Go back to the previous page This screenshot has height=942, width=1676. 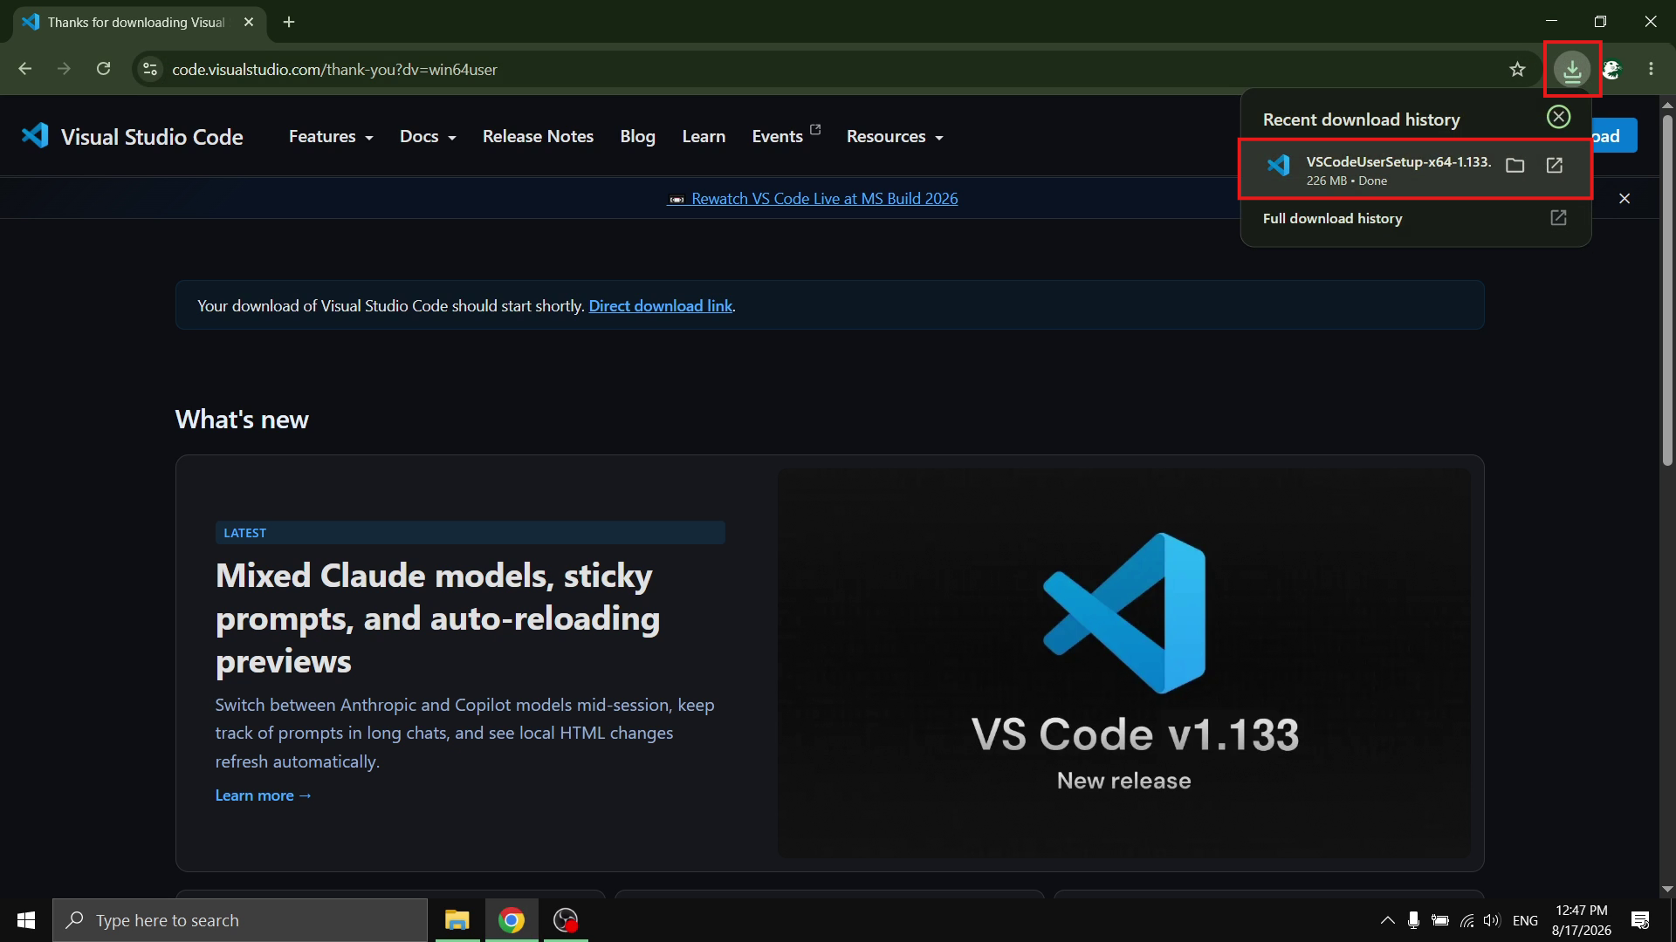coord(24,69)
